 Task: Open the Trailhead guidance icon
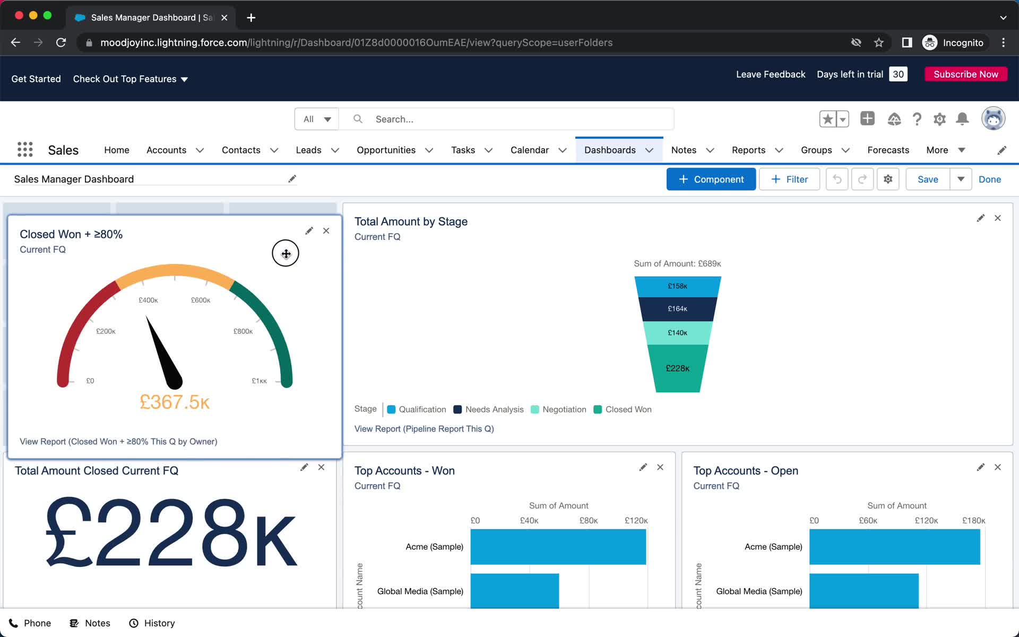894,119
